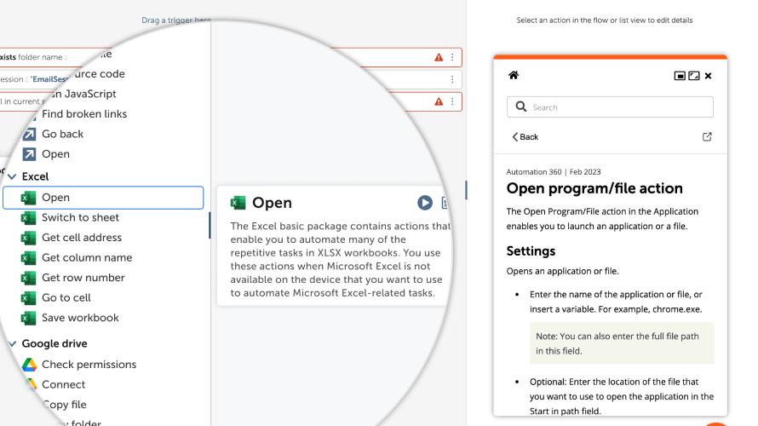Select Find broken links action
758x426 pixels.
(84, 114)
